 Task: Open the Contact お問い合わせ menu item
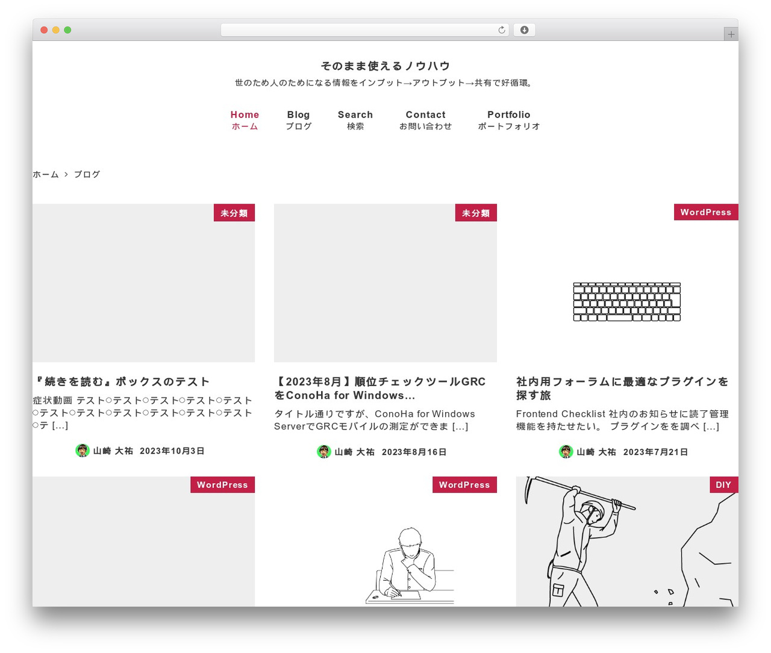point(425,120)
